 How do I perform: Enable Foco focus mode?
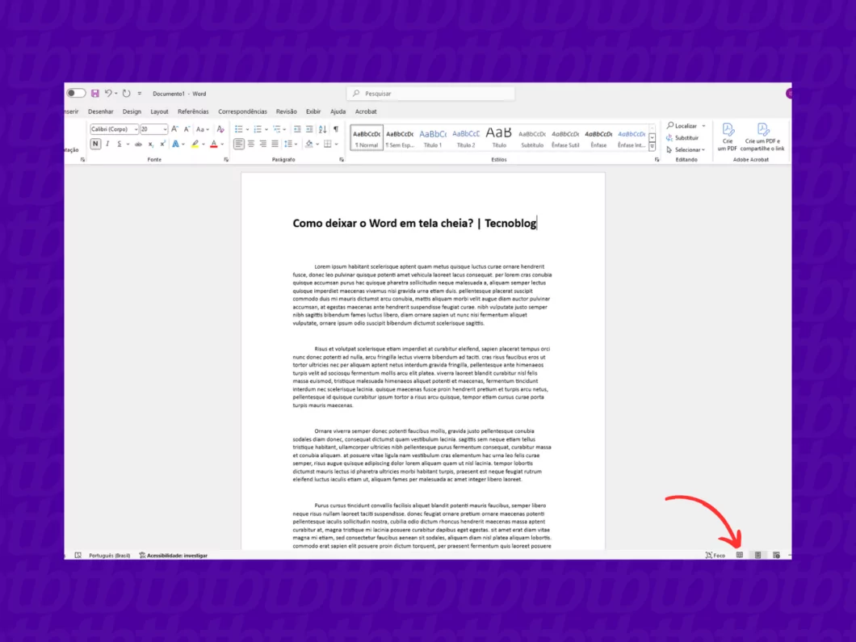point(715,556)
